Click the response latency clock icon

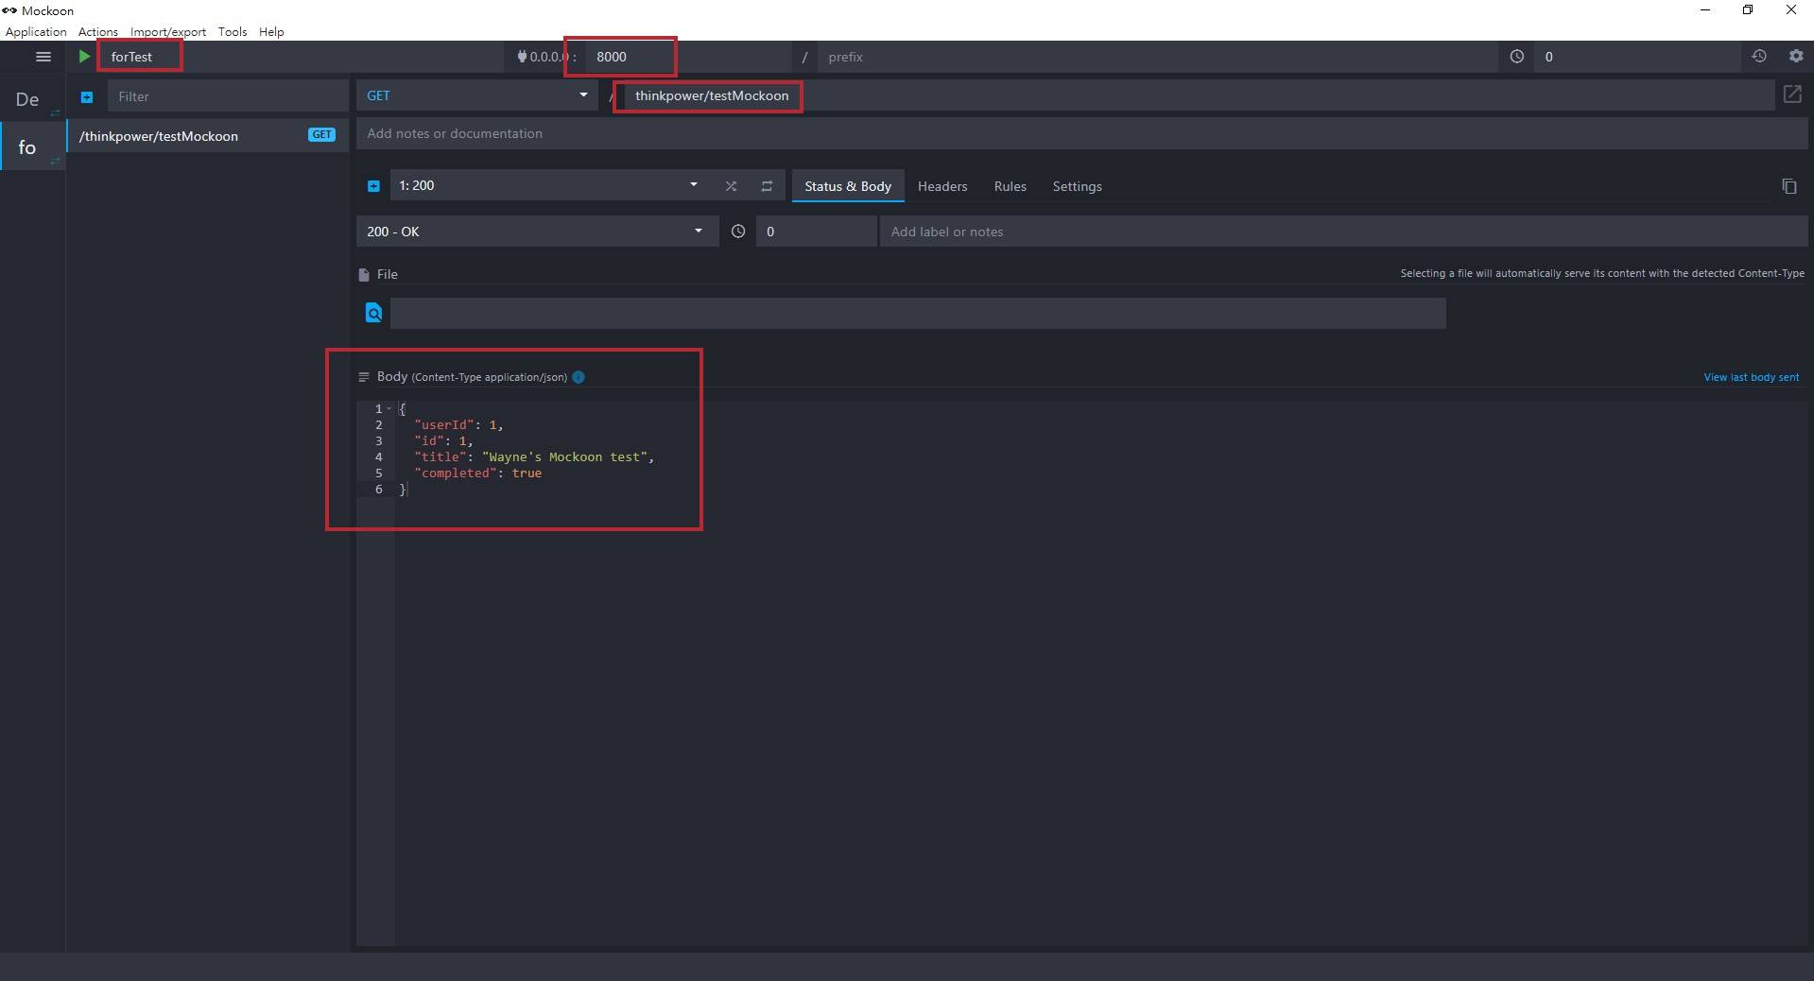(x=738, y=232)
